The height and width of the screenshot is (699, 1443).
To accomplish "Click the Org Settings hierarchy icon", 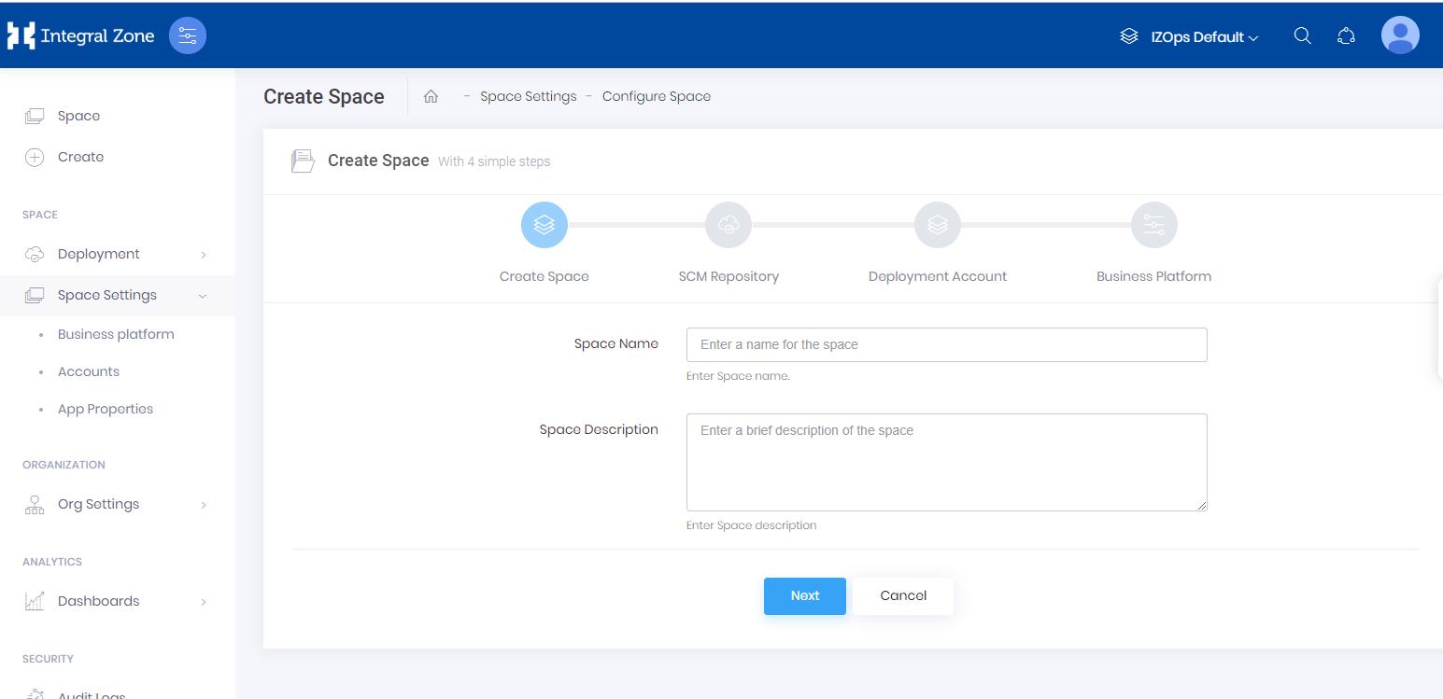I will click(35, 505).
